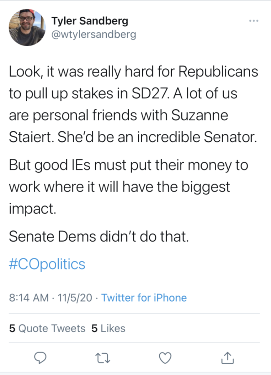The height and width of the screenshot is (375, 271).
Task: Open Tyler Sandberg's profile picture
Action: pyautogui.click(x=27, y=27)
